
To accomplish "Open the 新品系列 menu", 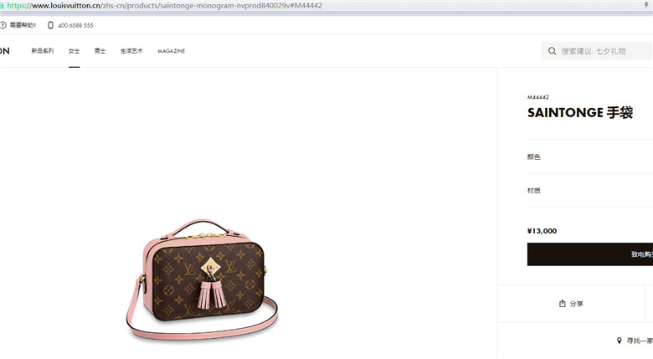I will click(43, 51).
